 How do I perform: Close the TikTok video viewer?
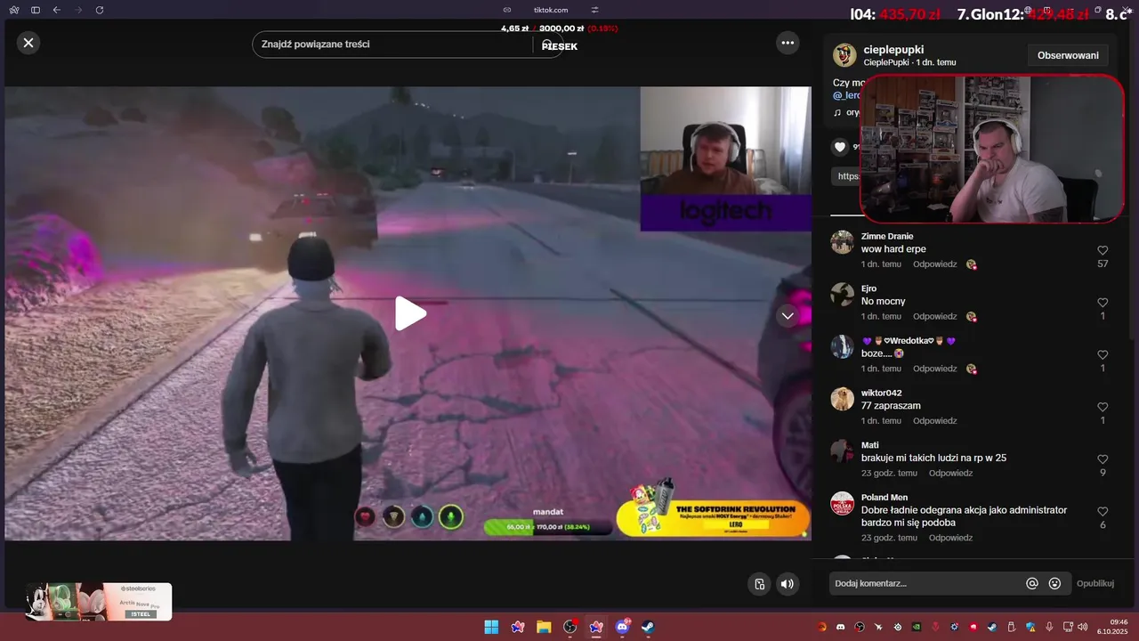click(28, 43)
